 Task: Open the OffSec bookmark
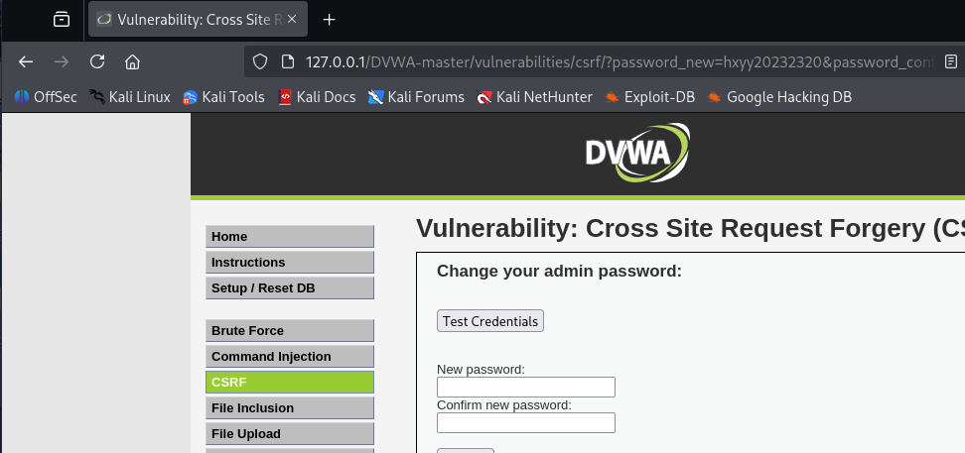[46, 97]
